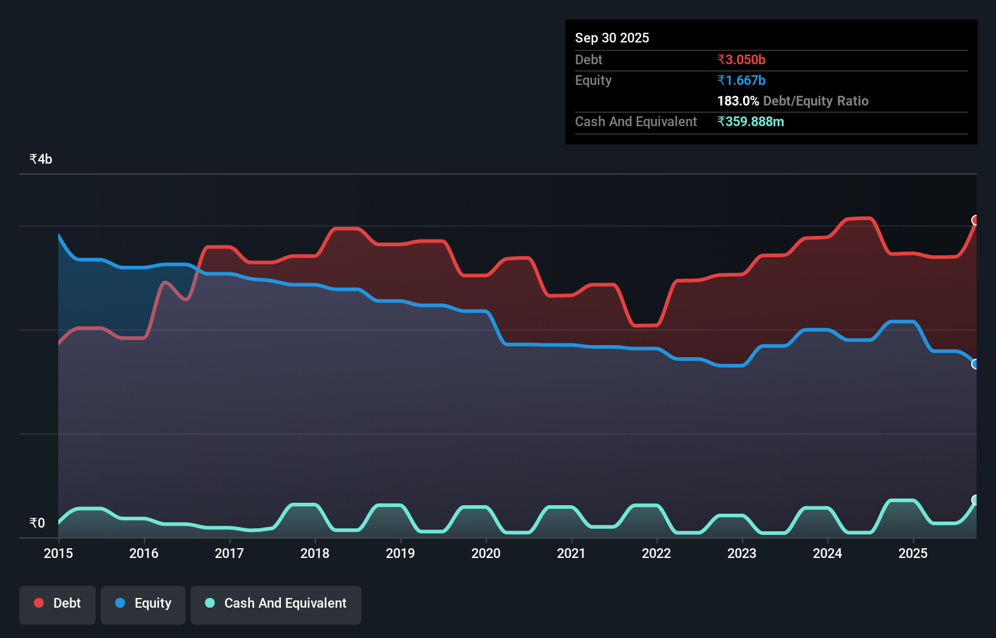Viewport: 996px width, 638px height.
Task: Select the cash endpoint marker on the chart
Action: pos(975,500)
